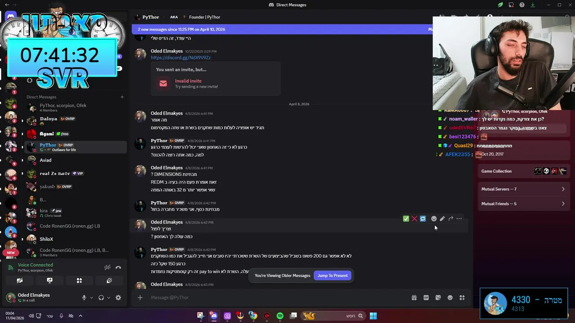The height and width of the screenshot is (323, 575).
Task: Open Game Collection in profile panel
Action: pyautogui.click(x=523, y=171)
